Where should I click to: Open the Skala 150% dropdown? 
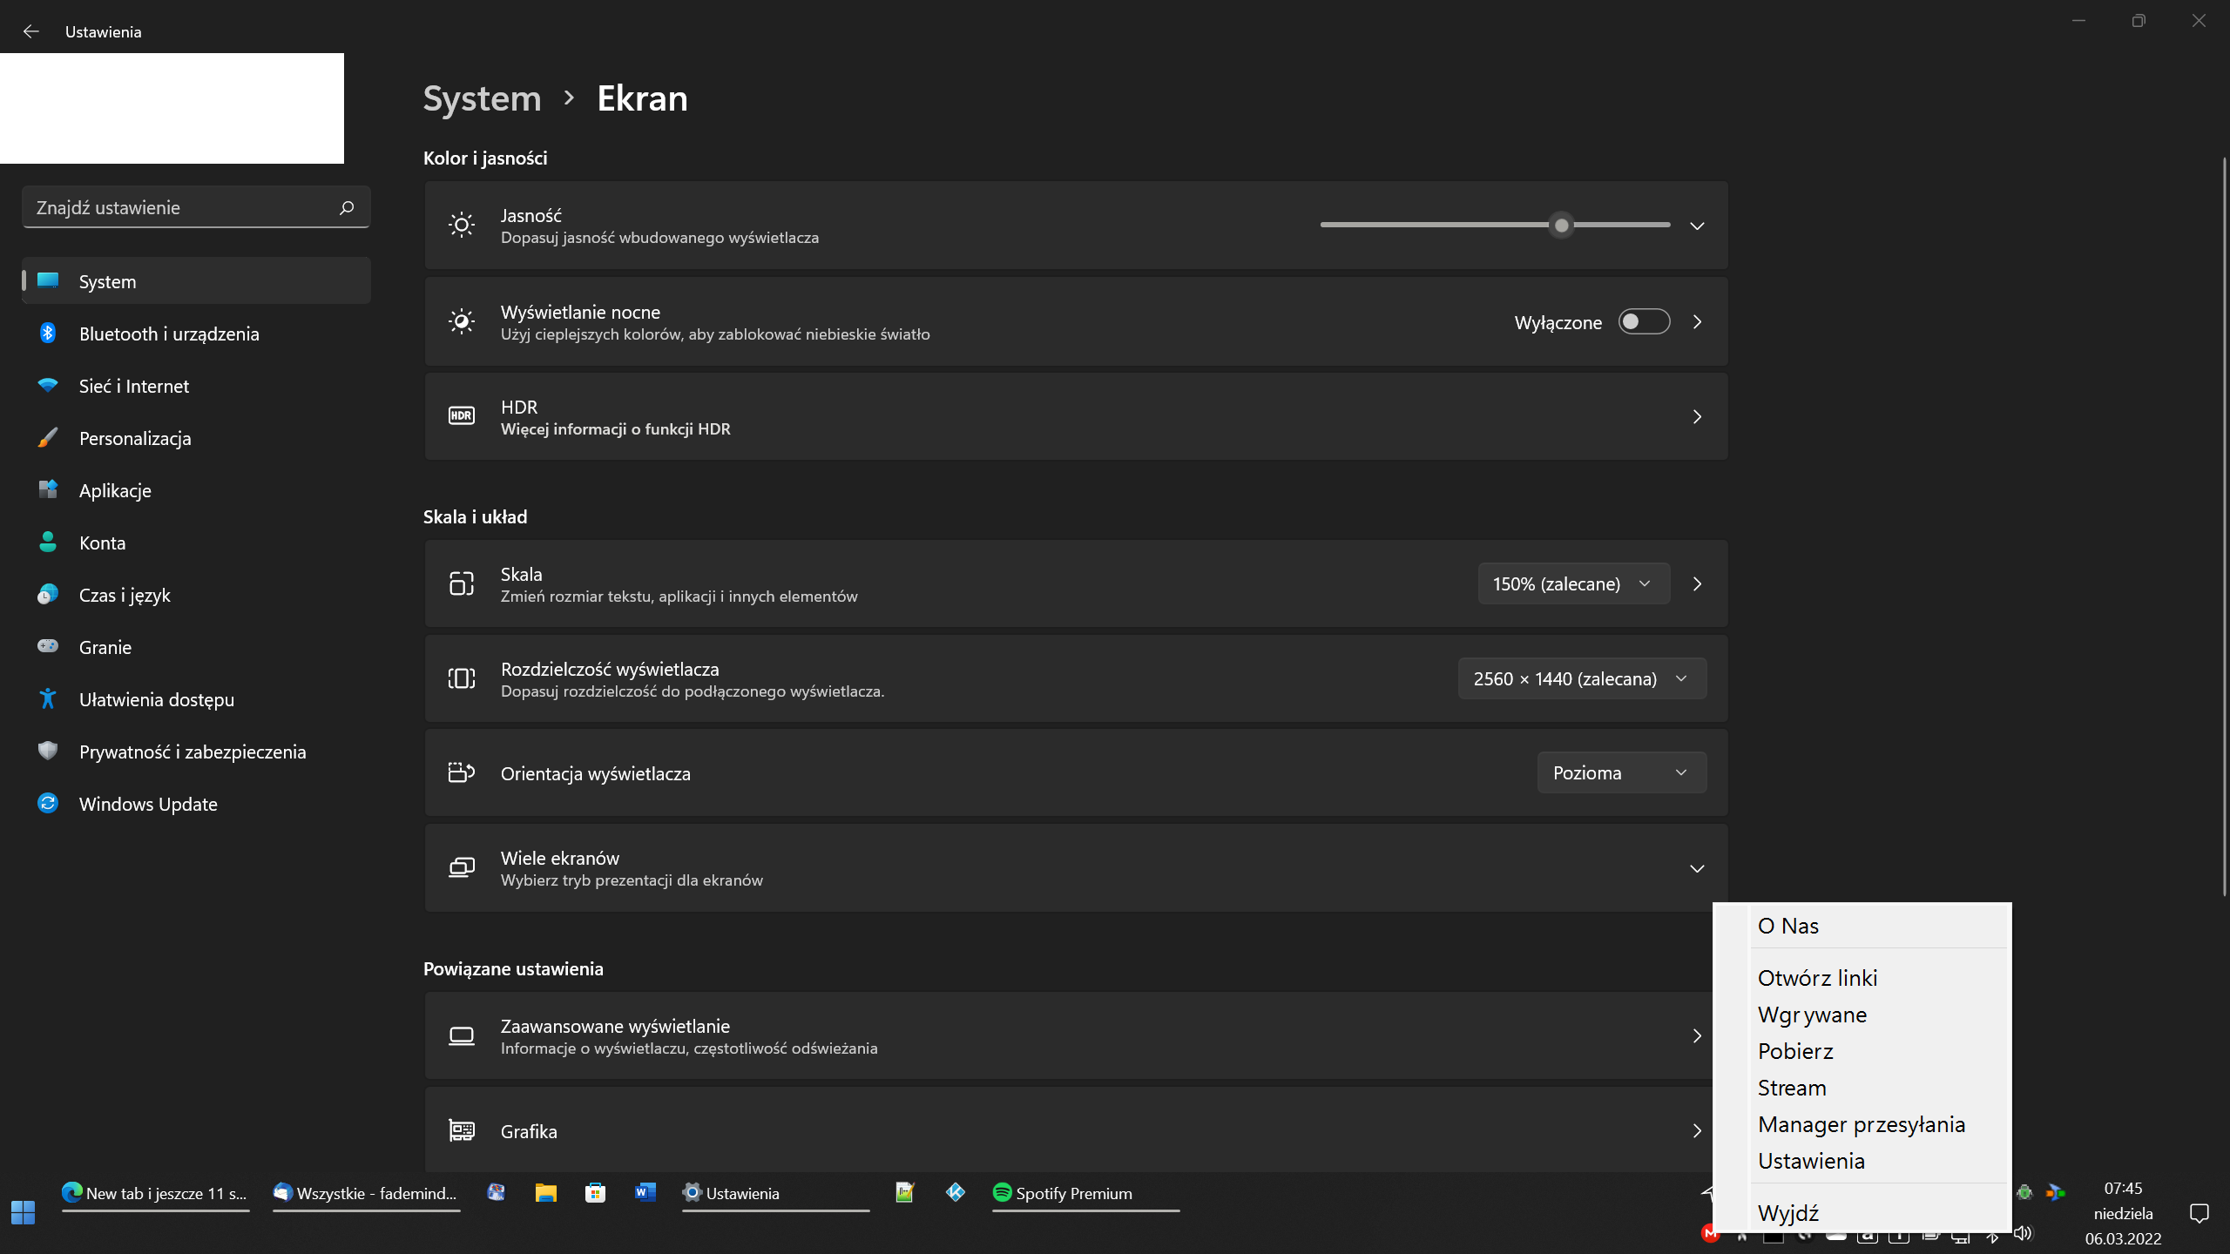coord(1572,583)
